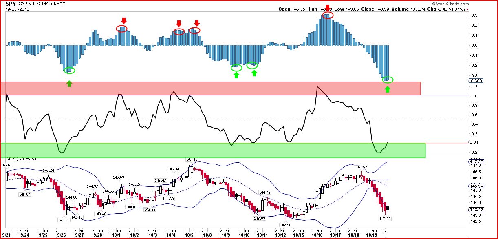Click the 144.56 price label
498x239 pixels.
[x=108, y=191]
